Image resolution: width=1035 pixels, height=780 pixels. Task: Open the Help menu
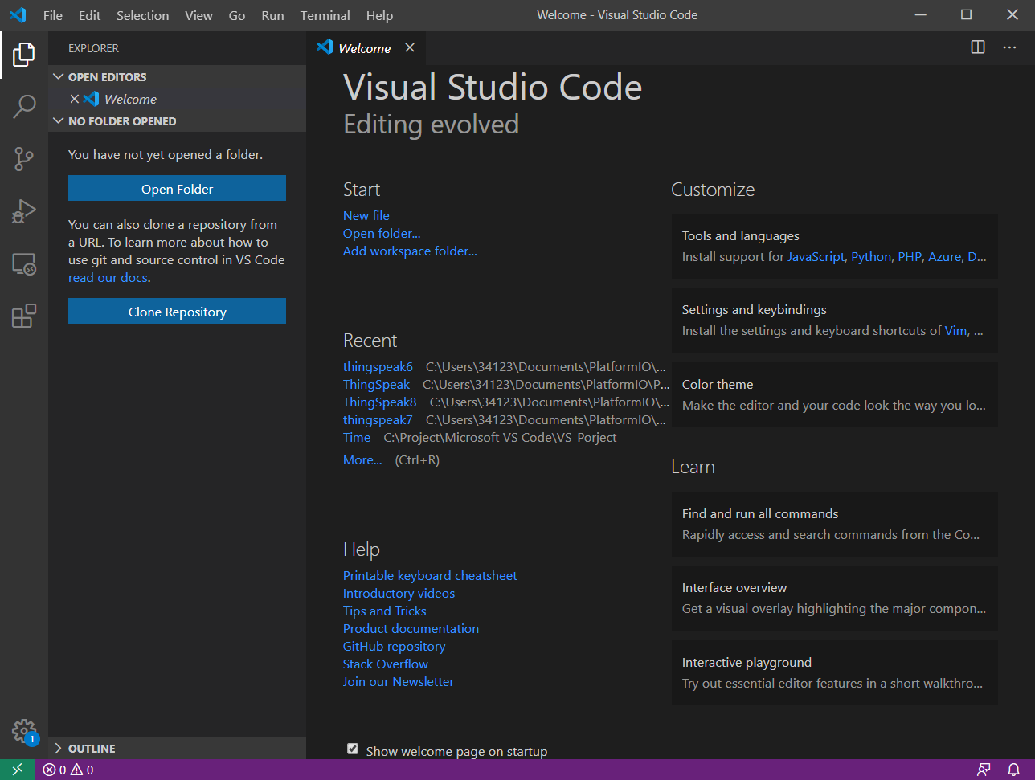pos(379,15)
